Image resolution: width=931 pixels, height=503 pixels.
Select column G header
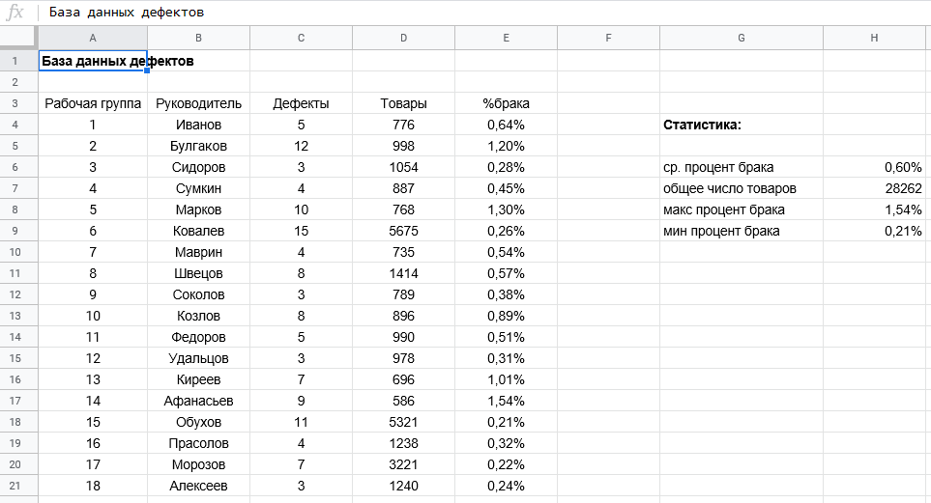point(741,38)
